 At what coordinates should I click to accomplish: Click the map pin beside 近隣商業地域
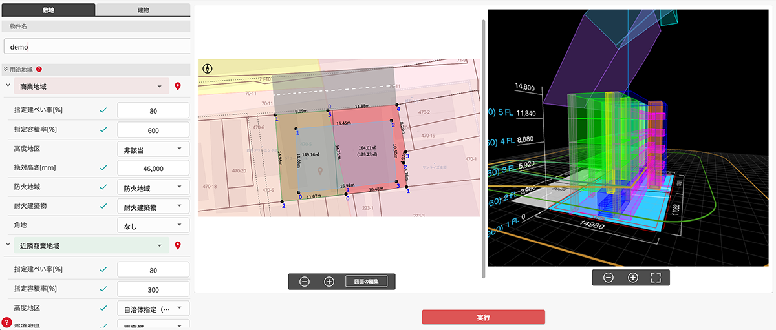(x=178, y=245)
